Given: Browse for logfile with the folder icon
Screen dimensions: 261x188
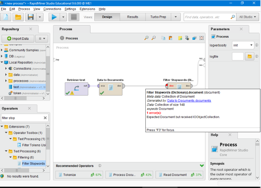Looking at the screenshot, I should [250, 56].
